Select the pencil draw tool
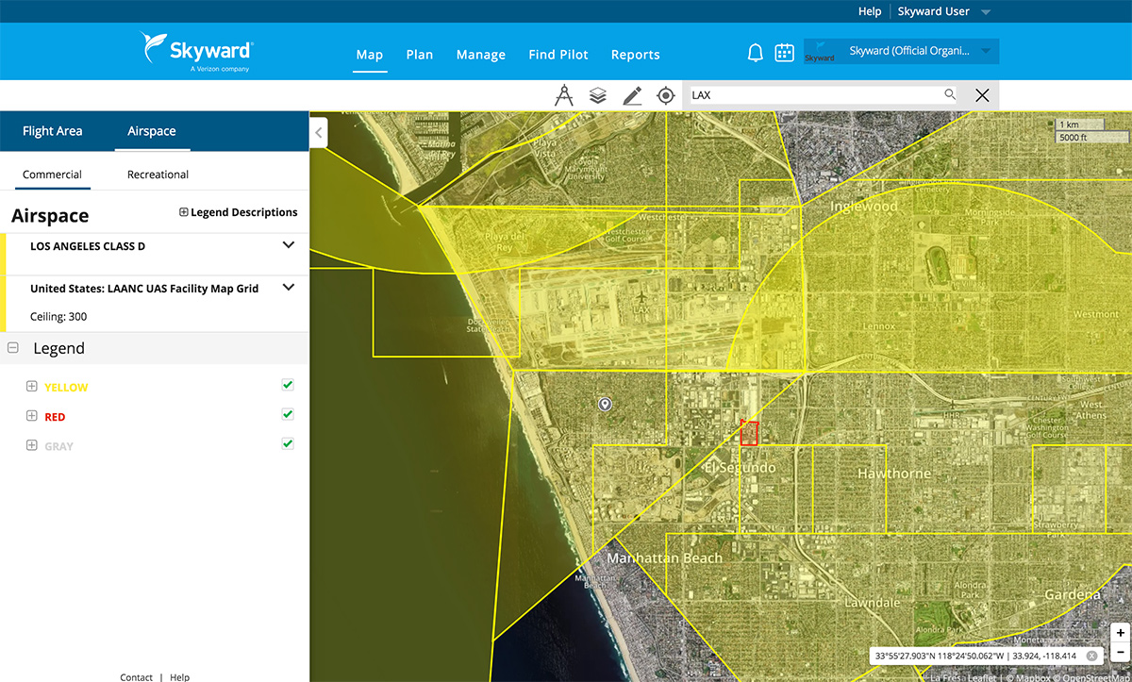The width and height of the screenshot is (1132, 682). pos(632,95)
